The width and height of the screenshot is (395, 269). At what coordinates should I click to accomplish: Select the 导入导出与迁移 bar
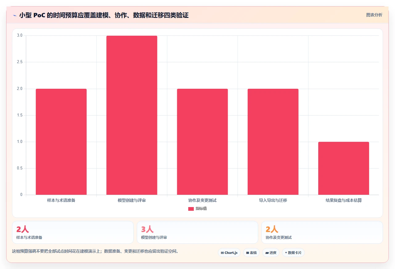[273, 142]
